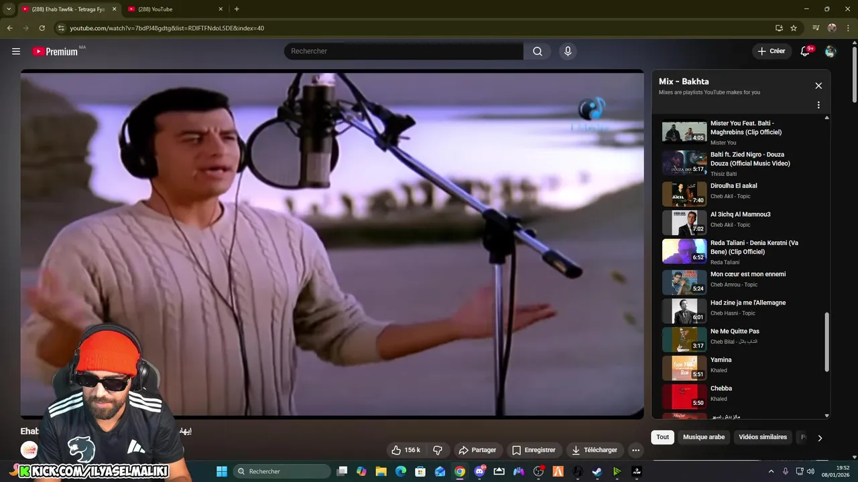View site information icon in address bar
Image resolution: width=858 pixels, height=482 pixels.
click(x=61, y=28)
